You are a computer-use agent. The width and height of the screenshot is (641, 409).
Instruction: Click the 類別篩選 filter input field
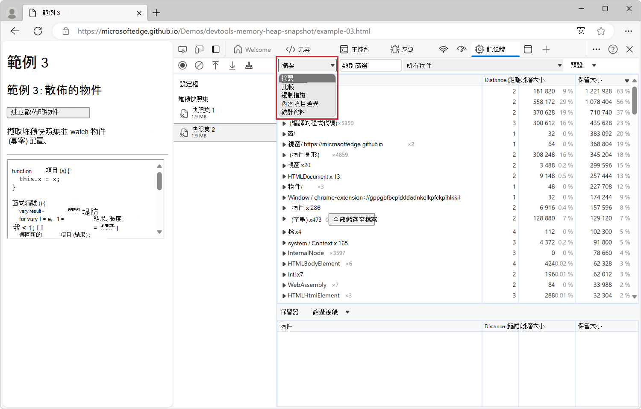(x=370, y=65)
